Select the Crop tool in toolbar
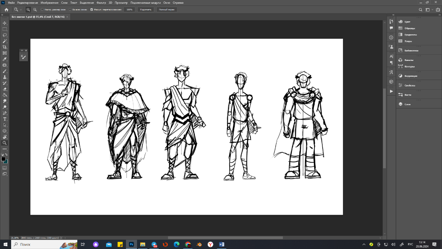442x249 pixels. point(5,47)
